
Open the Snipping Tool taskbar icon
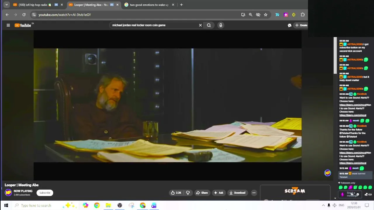pos(131,205)
